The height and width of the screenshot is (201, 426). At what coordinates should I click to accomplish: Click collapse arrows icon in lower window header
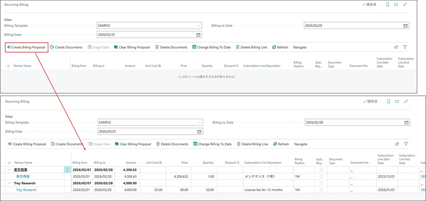coord(406,101)
